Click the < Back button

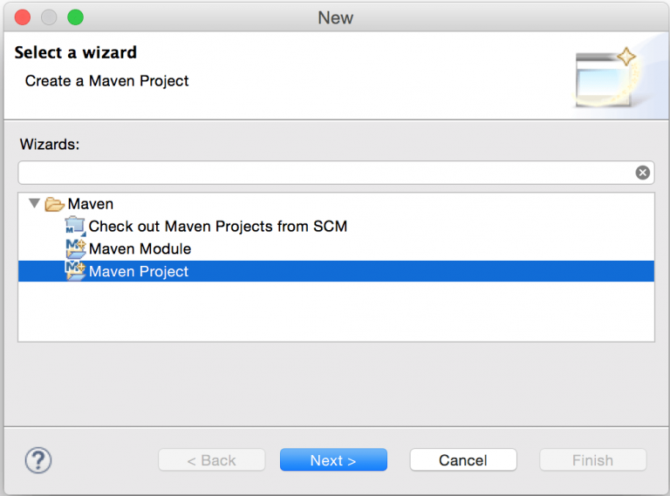pos(211,460)
